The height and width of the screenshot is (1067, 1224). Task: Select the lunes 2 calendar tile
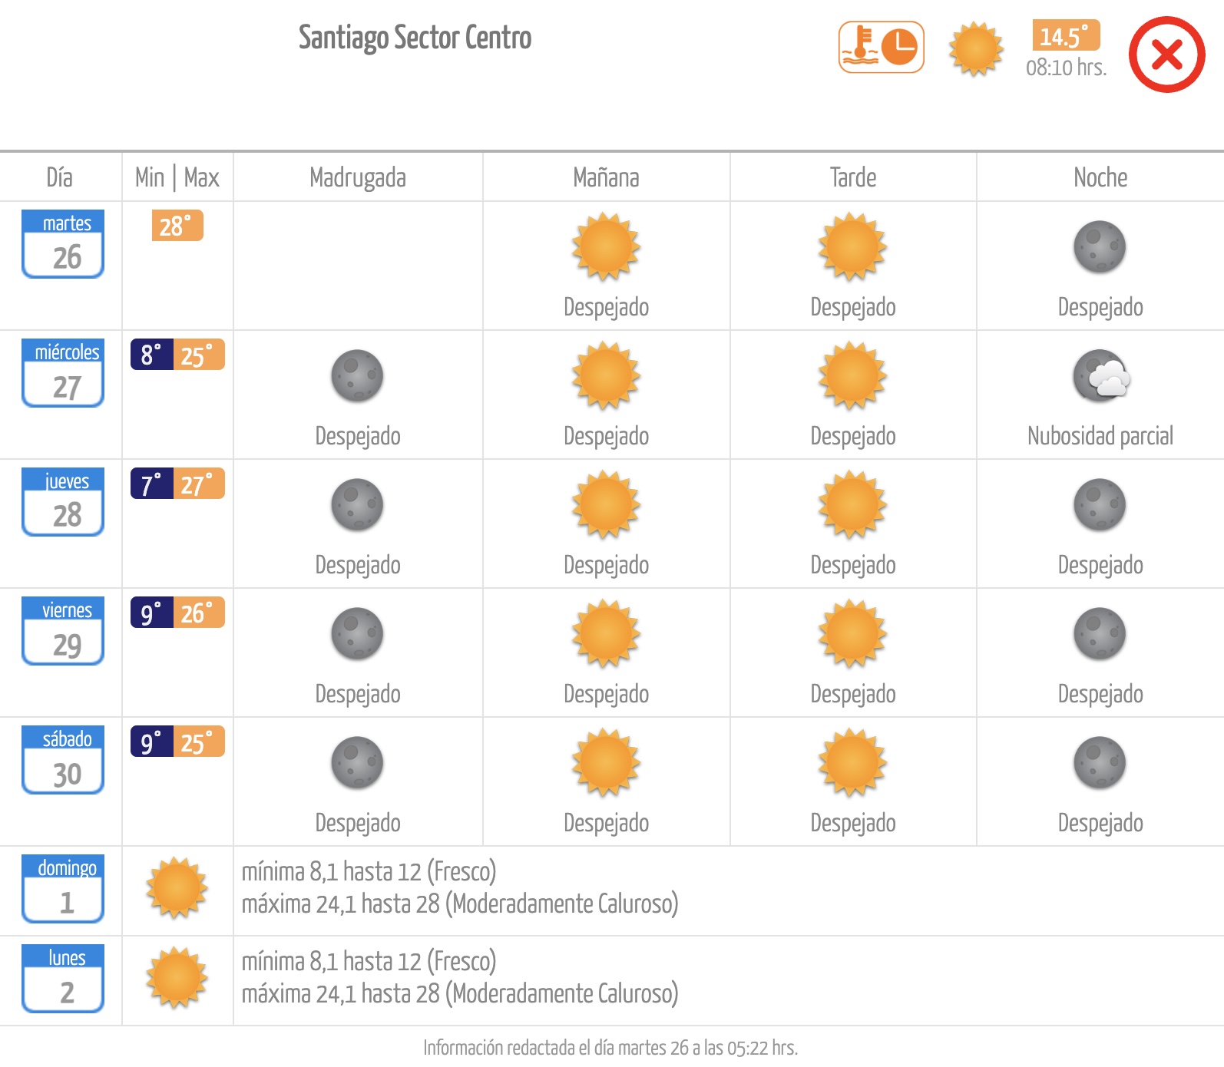click(63, 979)
